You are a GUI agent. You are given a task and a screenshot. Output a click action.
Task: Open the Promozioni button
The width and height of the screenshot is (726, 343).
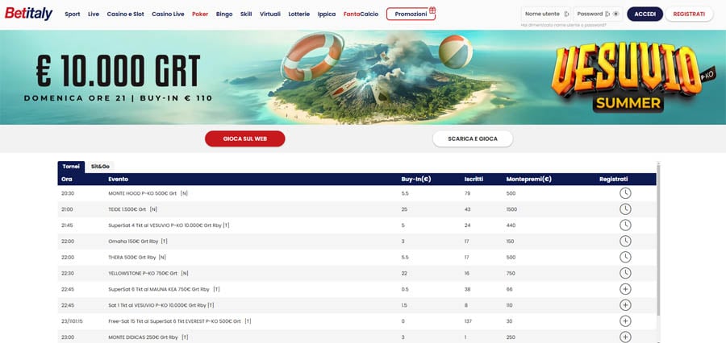click(411, 14)
